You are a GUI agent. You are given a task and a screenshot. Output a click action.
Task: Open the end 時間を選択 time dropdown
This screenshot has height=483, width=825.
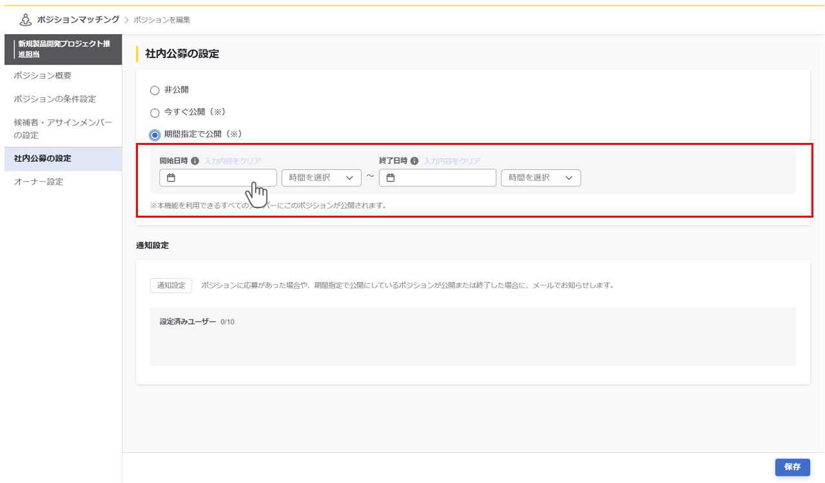[x=540, y=178]
